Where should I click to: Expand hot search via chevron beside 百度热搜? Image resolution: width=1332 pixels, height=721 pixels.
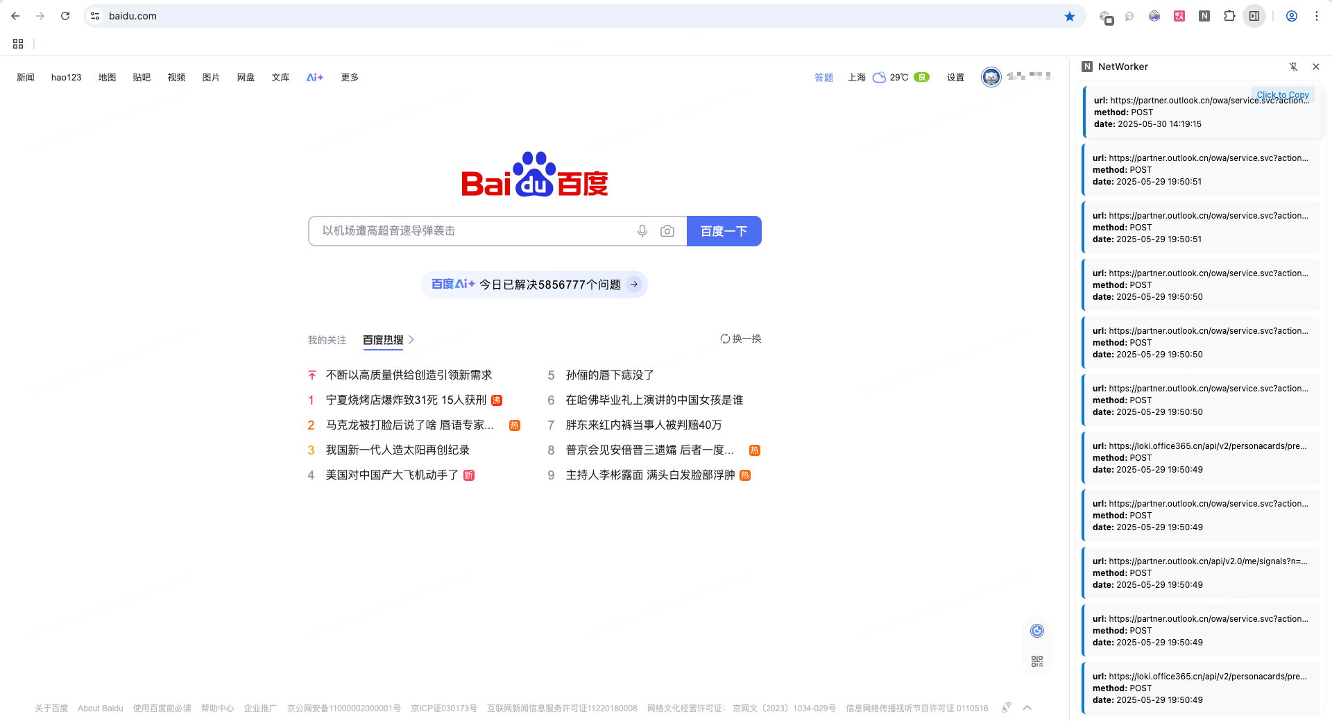[411, 340]
